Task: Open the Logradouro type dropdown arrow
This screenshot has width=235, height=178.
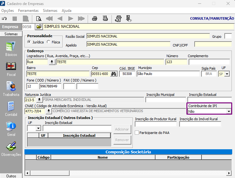Action: [52, 62]
